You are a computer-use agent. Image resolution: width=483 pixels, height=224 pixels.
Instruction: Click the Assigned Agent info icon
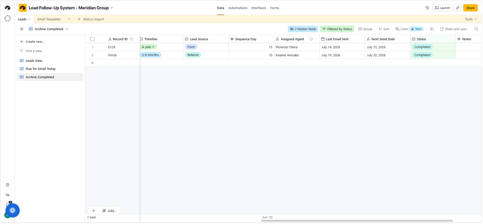tap(311, 39)
